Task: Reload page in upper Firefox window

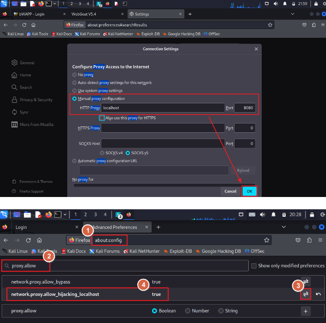Action: 24,25
